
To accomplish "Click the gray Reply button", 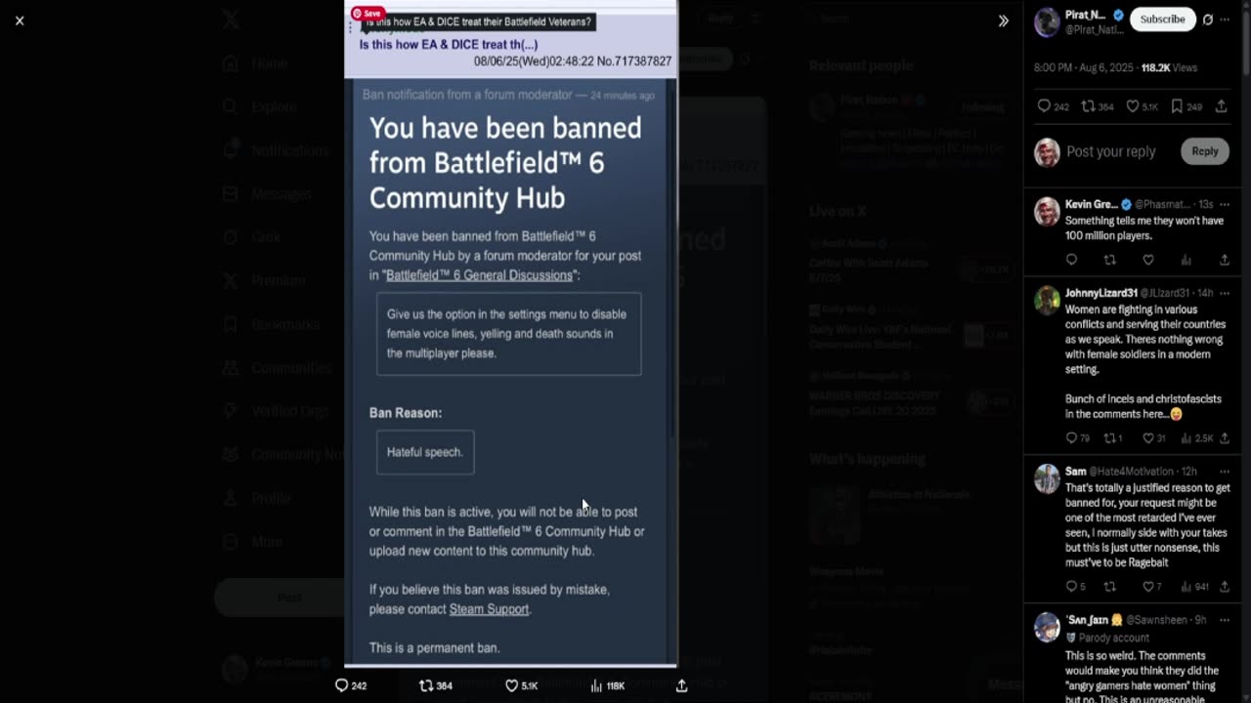I will click(x=1204, y=151).
